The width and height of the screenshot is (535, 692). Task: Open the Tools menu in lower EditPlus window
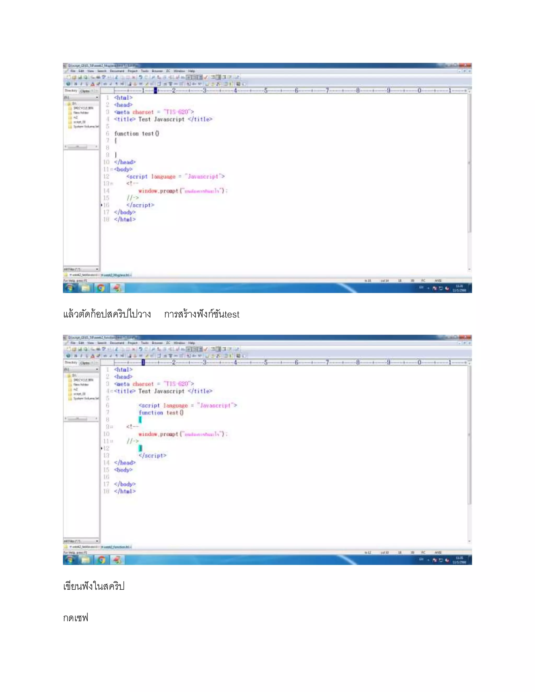pyautogui.click(x=145, y=343)
